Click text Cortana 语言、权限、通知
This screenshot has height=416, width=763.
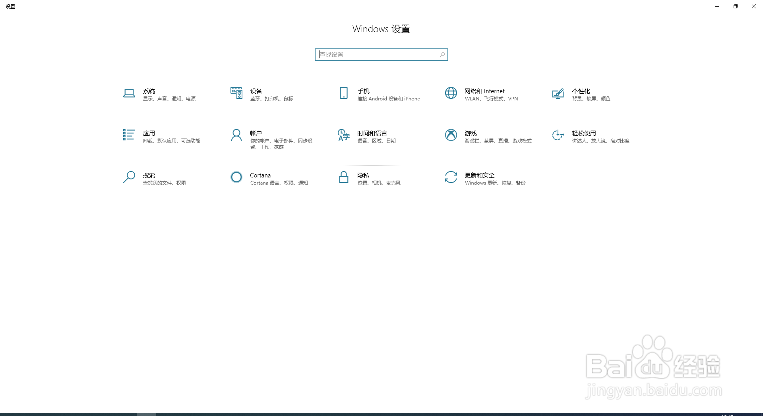coord(279,183)
